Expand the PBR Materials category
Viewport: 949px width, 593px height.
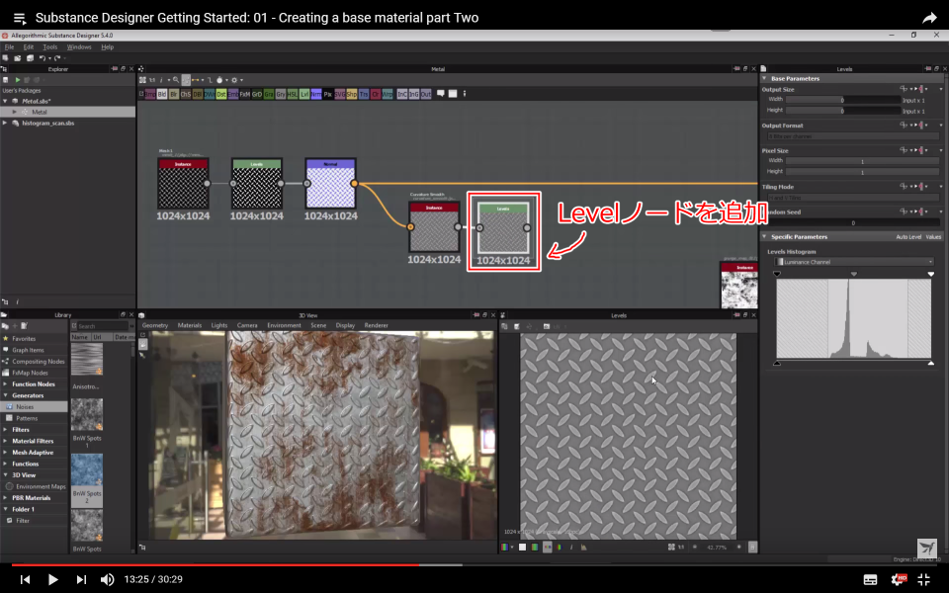pos(6,498)
